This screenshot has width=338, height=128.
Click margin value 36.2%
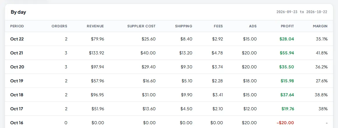pos(322,67)
